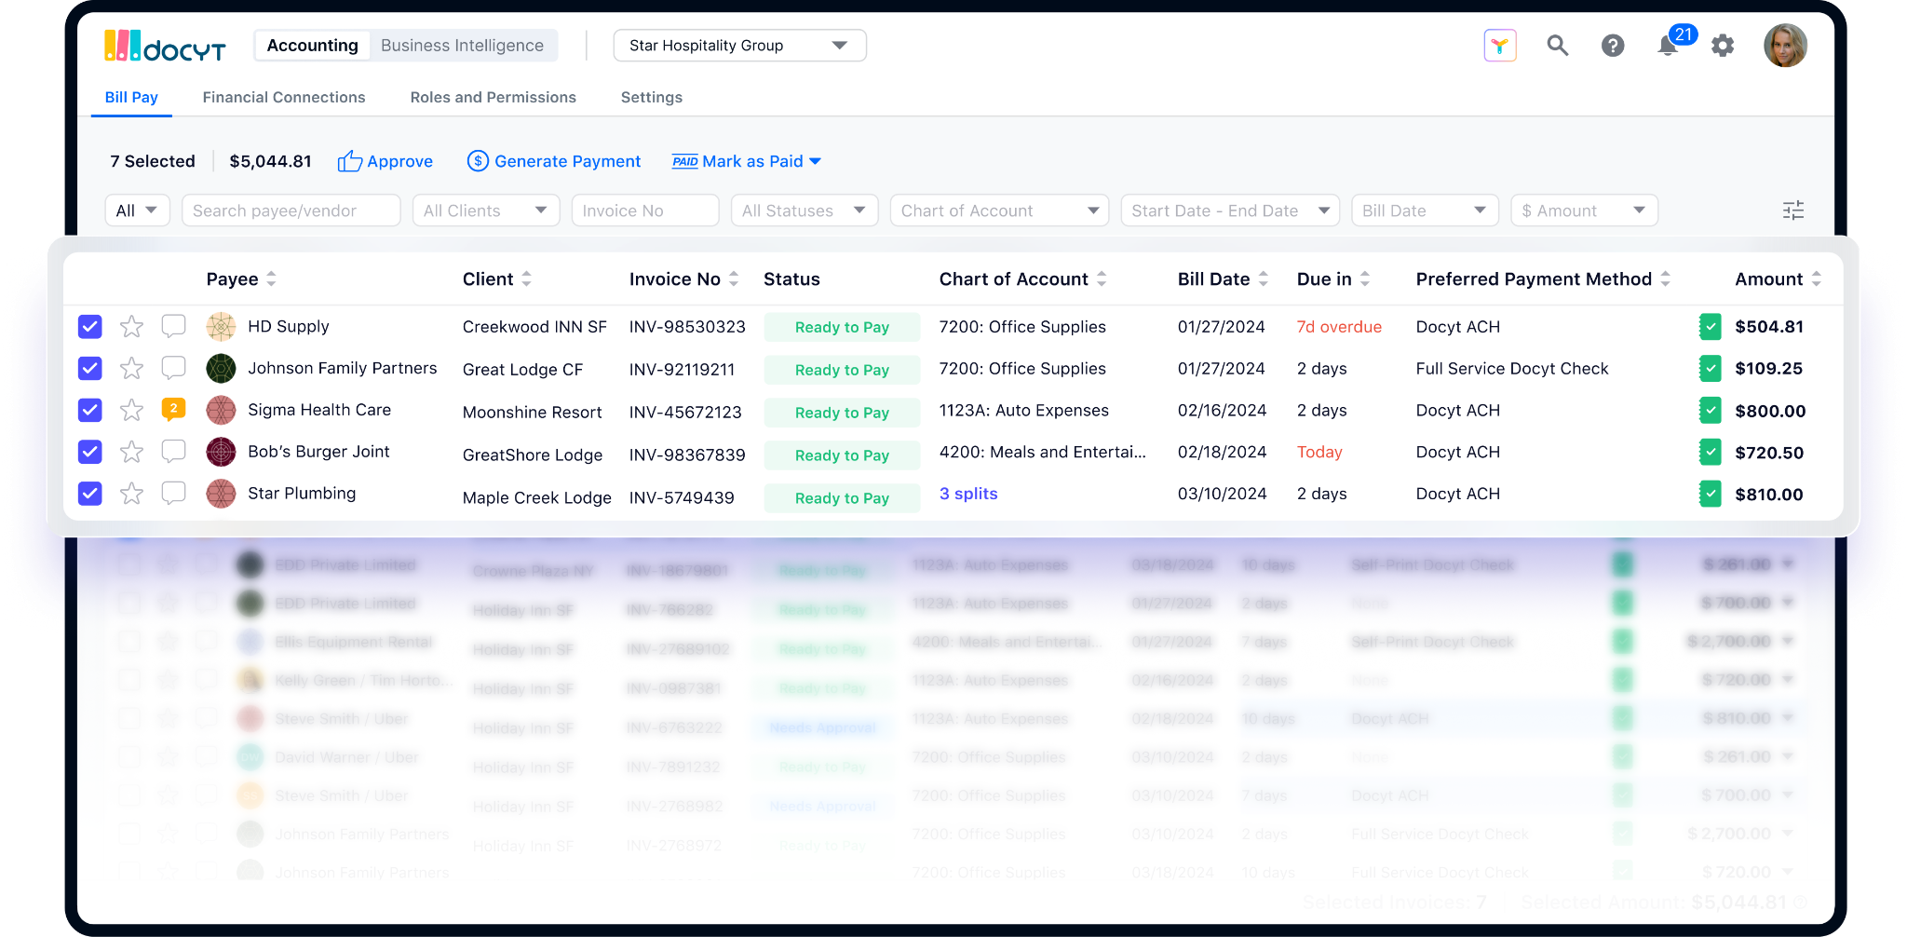Click the Generate Payment button
The width and height of the screenshot is (1907, 937).
(554, 161)
